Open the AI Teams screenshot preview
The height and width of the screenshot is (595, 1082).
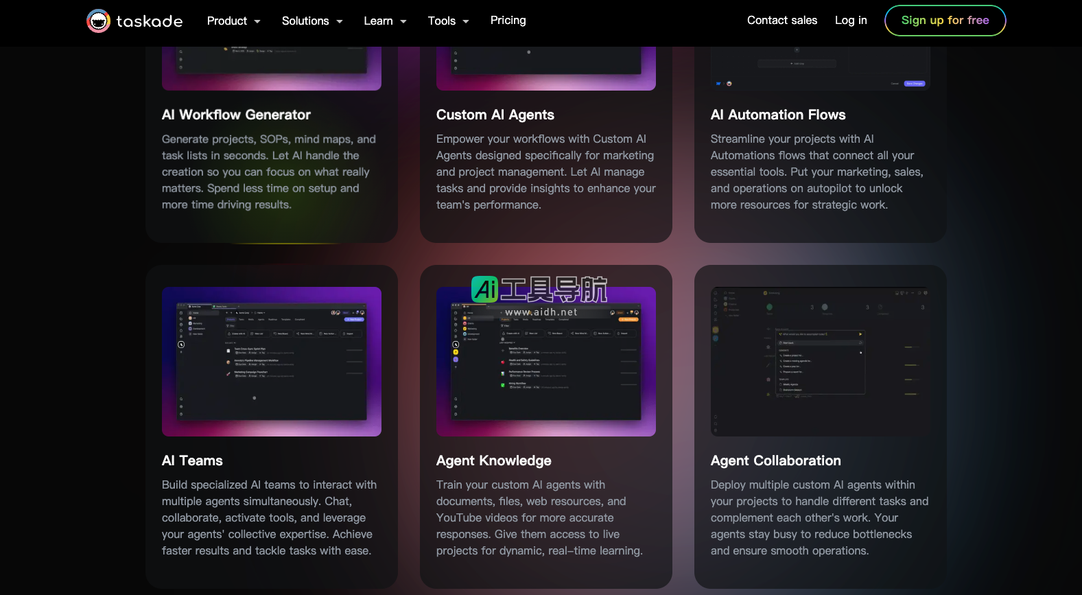coord(271,362)
